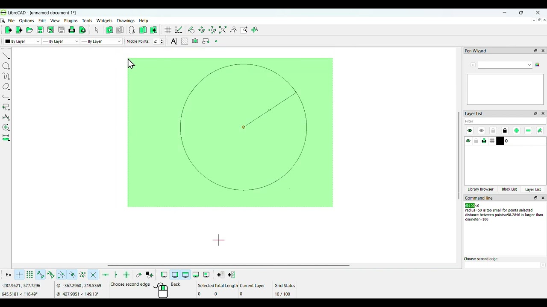The width and height of the screenshot is (547, 307).
Task: Toggle Restrict Horizontal snap button
Action: pos(106,275)
